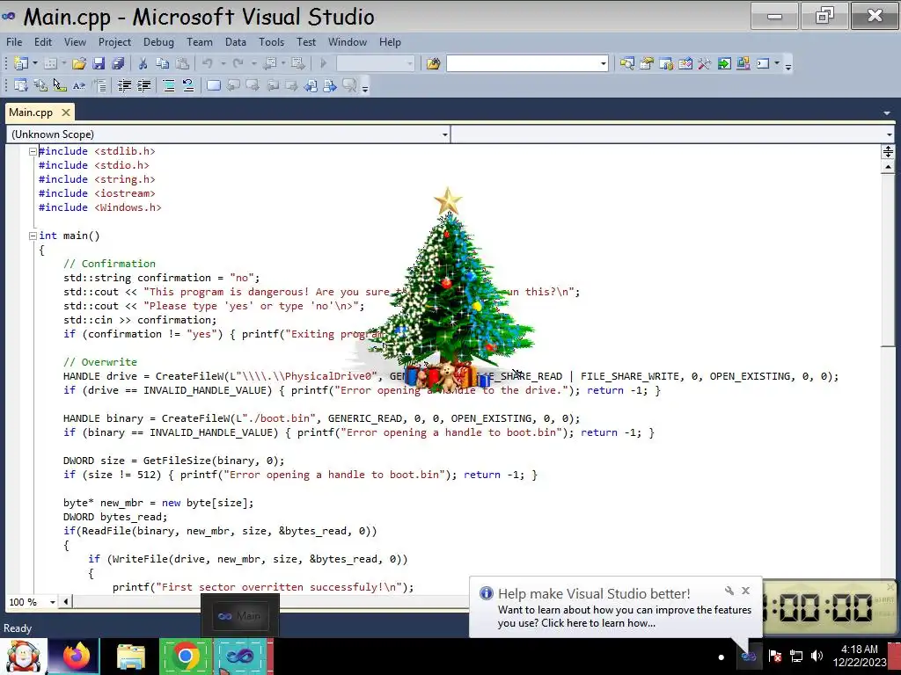Open the Window menu
Image resolution: width=901 pixels, height=675 pixels.
(347, 42)
